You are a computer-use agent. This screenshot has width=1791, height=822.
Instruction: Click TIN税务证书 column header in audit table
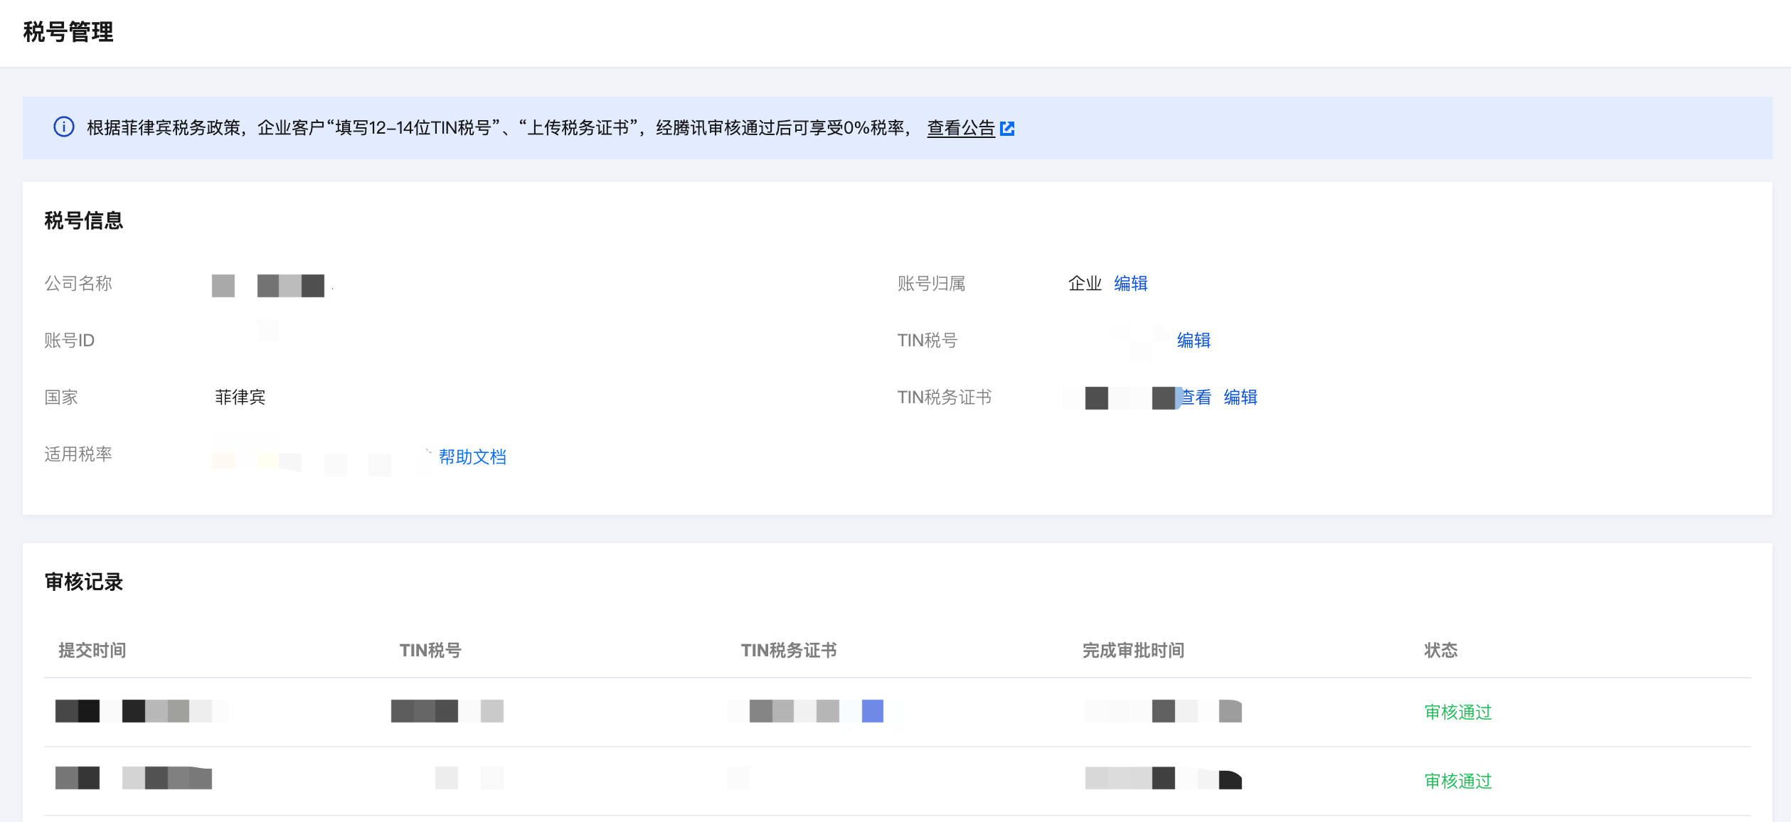pos(789,650)
